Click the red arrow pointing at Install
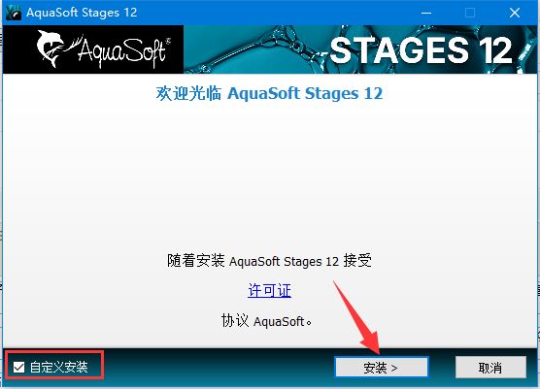Image resolution: width=540 pixels, height=389 pixels. coord(356,316)
